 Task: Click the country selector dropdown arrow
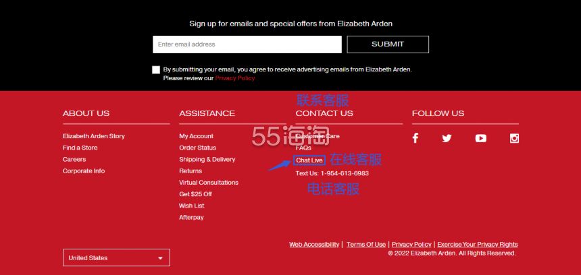point(160,258)
